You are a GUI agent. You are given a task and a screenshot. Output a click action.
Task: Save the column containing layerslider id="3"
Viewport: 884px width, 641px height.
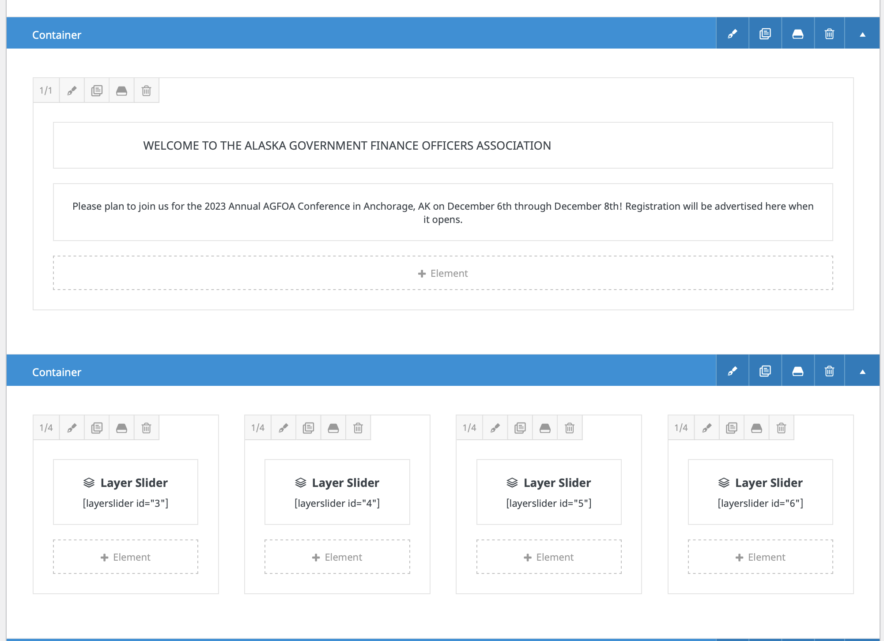121,428
